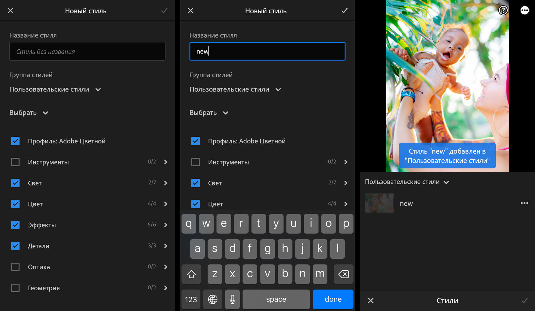Expand left Детали chevron
Image resolution: width=535 pixels, height=311 pixels.
point(166,246)
